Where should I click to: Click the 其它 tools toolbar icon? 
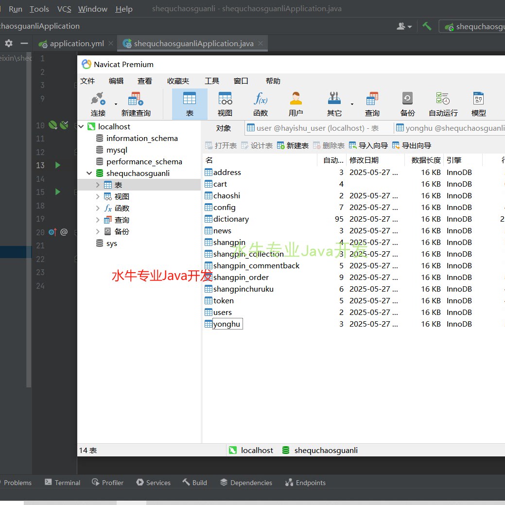click(x=334, y=99)
